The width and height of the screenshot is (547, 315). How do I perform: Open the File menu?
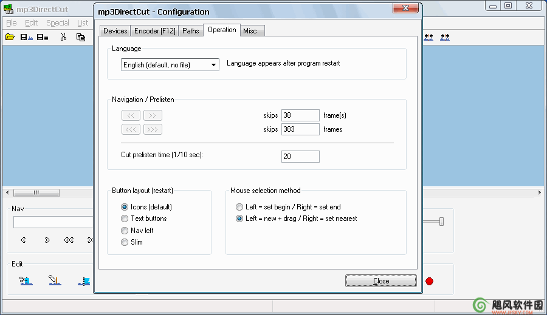11,22
